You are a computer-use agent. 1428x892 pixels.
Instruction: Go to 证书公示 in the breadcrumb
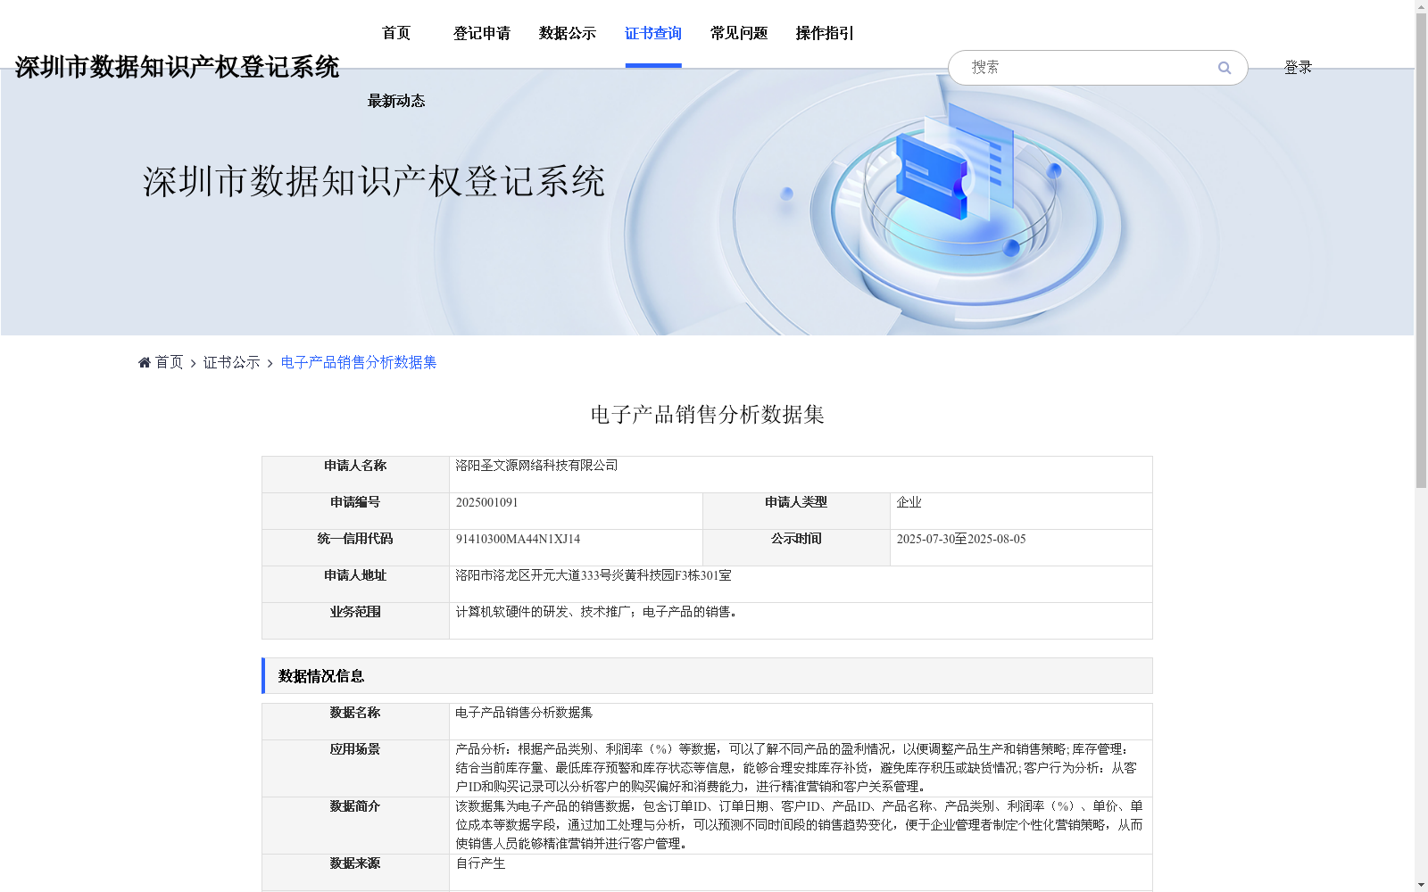231,362
